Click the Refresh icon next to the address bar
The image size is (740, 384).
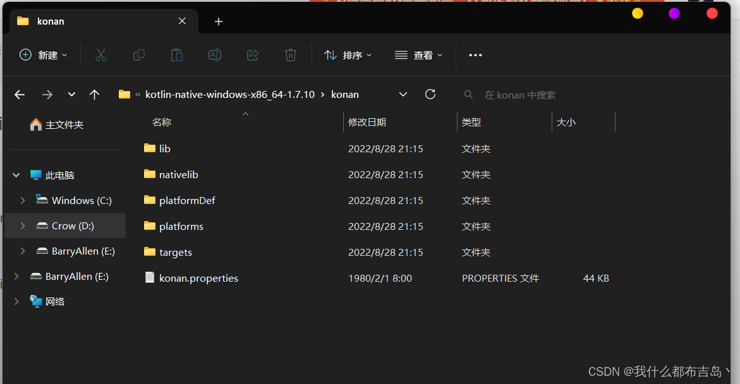coord(430,93)
